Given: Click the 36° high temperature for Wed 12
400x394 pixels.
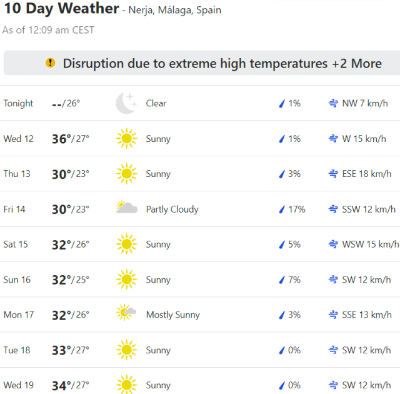Looking at the screenshot, I should point(61,139).
